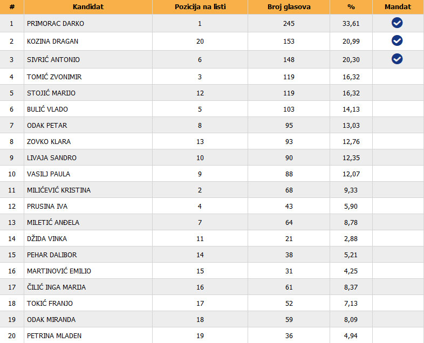424x343 pixels.
Task: Click candidate ZOVKO KLARA
Action: click(x=49, y=142)
